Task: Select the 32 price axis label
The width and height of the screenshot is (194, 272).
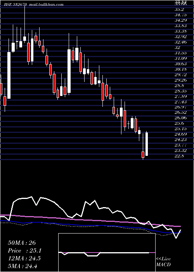Action: pos(178,47)
